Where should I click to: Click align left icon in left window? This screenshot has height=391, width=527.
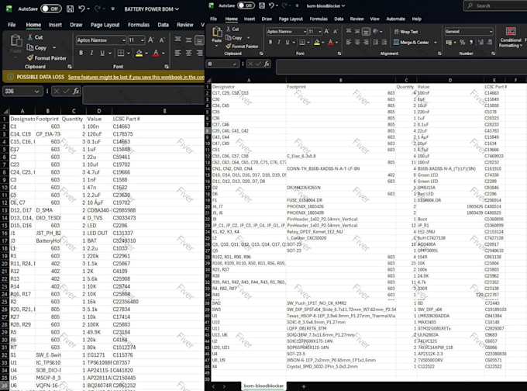[x=177, y=53]
